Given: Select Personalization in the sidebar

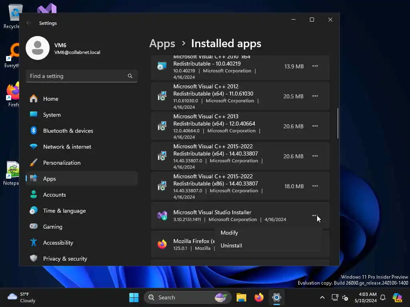Looking at the screenshot, I should (x=82, y=163).
